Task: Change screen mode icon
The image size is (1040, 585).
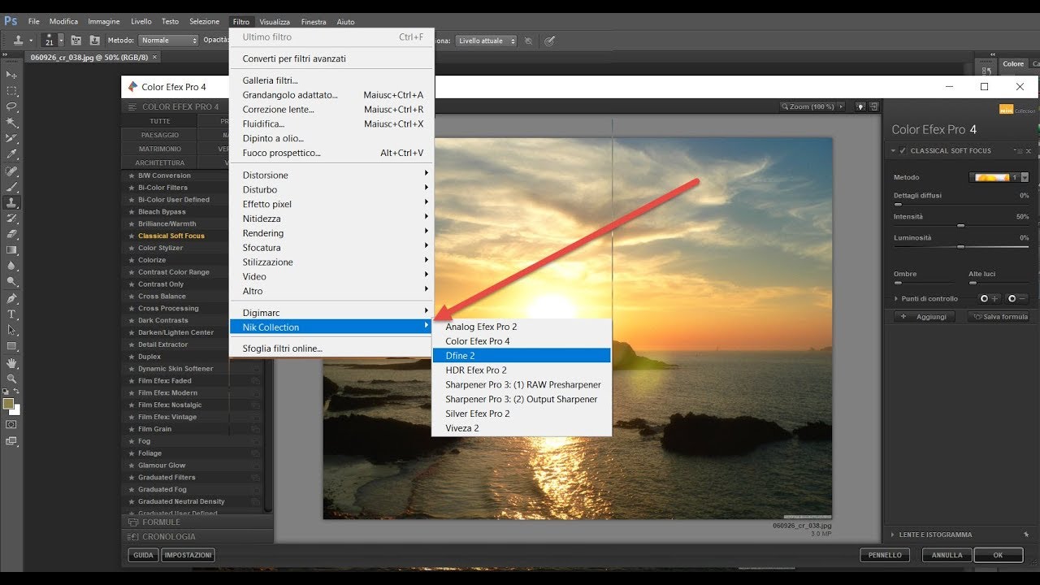Action: coord(11,441)
